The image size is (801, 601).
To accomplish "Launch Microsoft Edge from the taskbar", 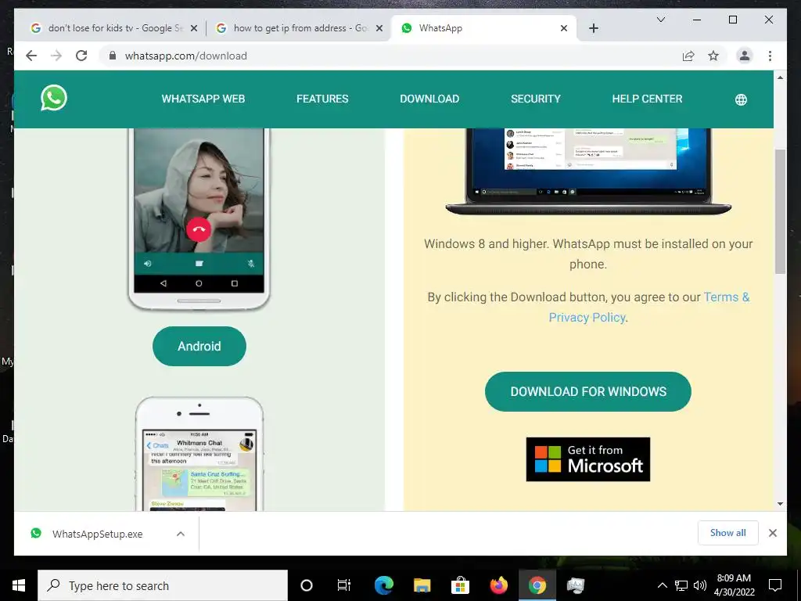I will pyautogui.click(x=383, y=585).
